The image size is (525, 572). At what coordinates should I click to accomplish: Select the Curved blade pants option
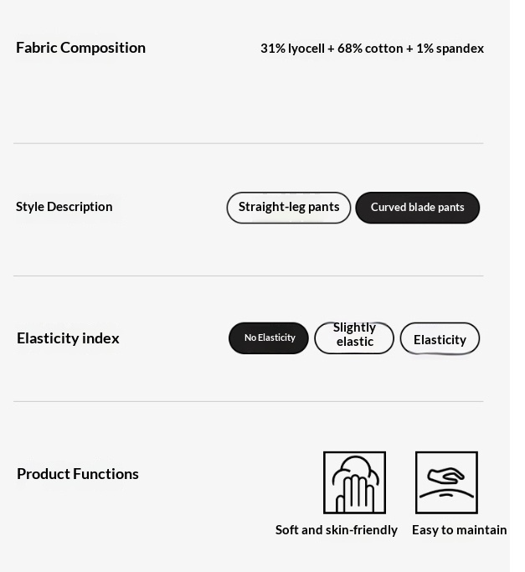tap(417, 208)
